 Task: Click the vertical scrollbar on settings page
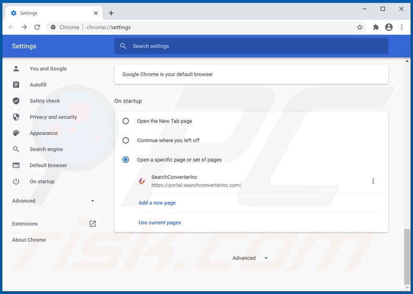[x=407, y=256]
